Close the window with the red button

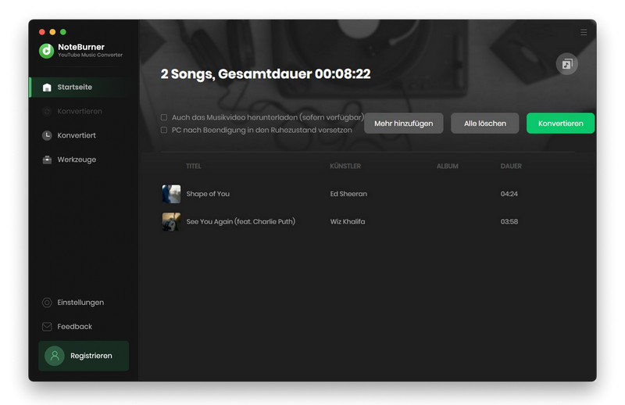(42, 32)
